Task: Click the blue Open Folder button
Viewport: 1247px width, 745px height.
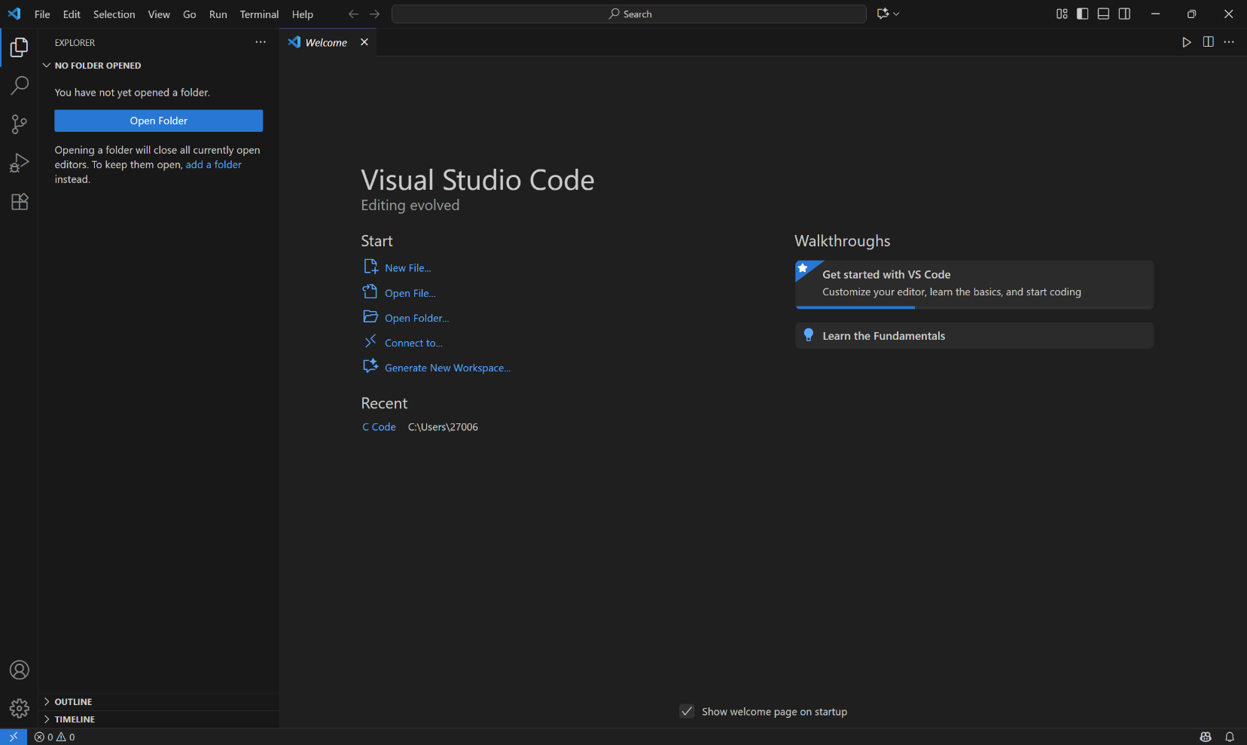Action: coord(159,121)
